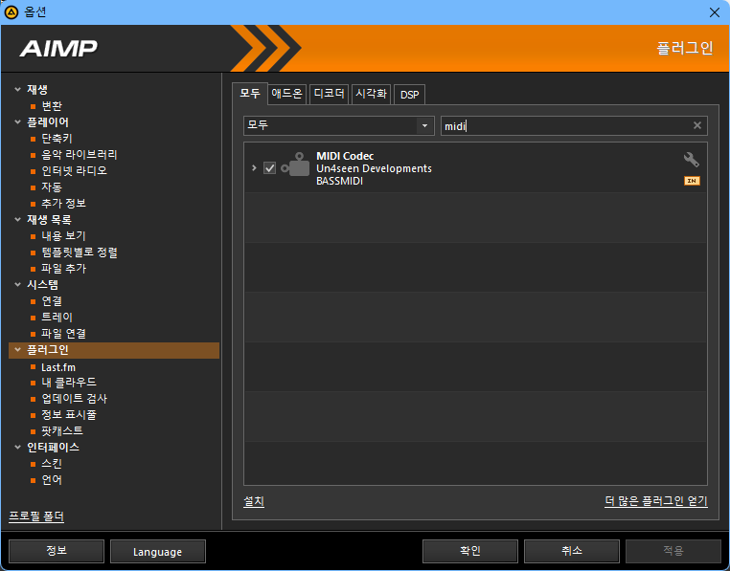Screen dimensions: 730x571
Task: Collapse the 인터페이스 tree section
Action: (x=17, y=448)
